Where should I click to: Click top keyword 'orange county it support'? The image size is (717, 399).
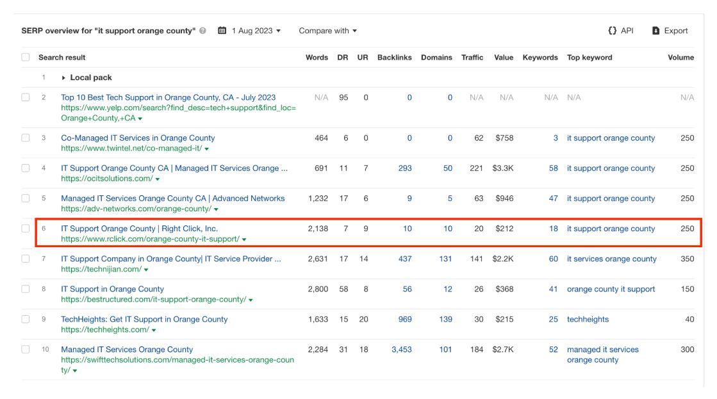[611, 289]
